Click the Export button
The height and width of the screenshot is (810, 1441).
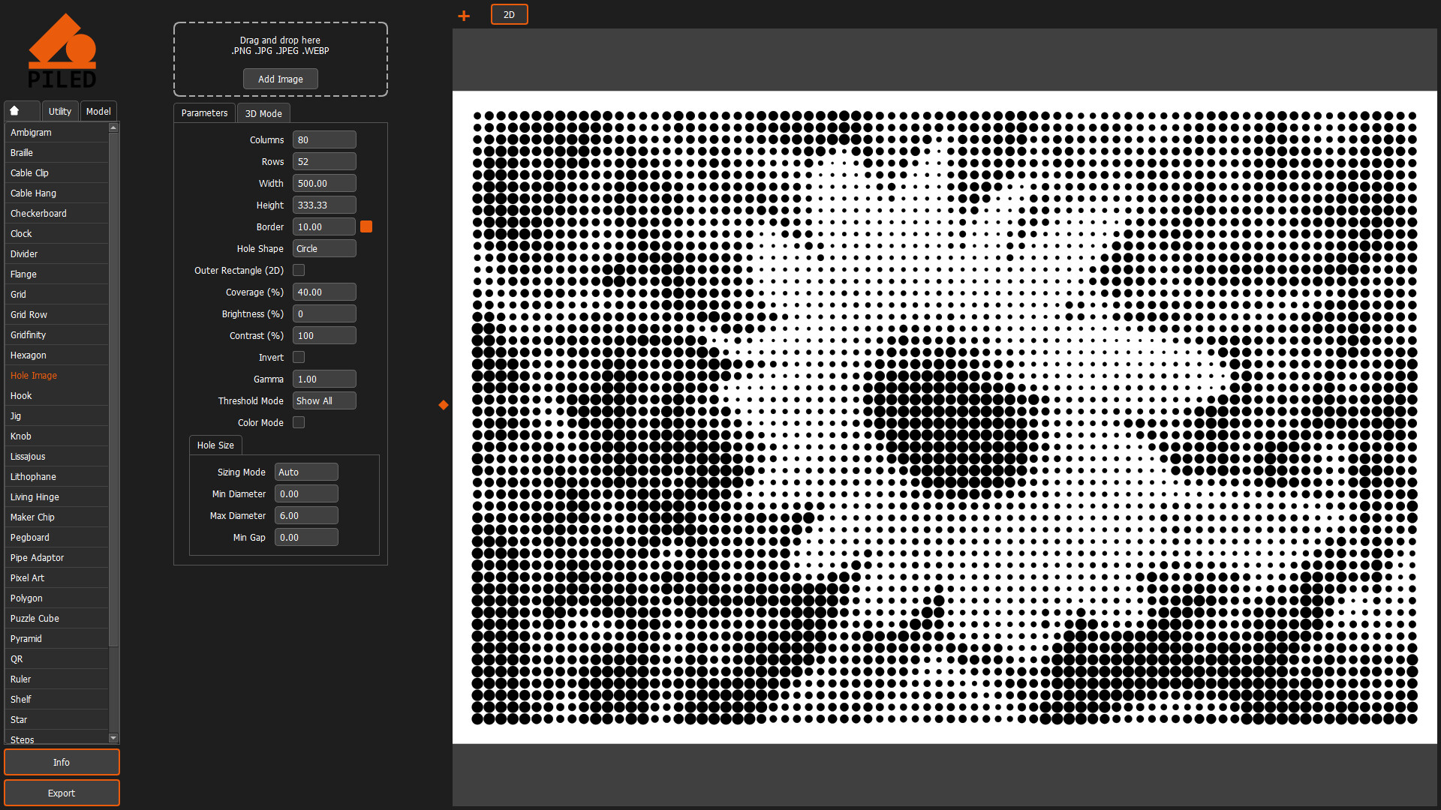click(62, 793)
